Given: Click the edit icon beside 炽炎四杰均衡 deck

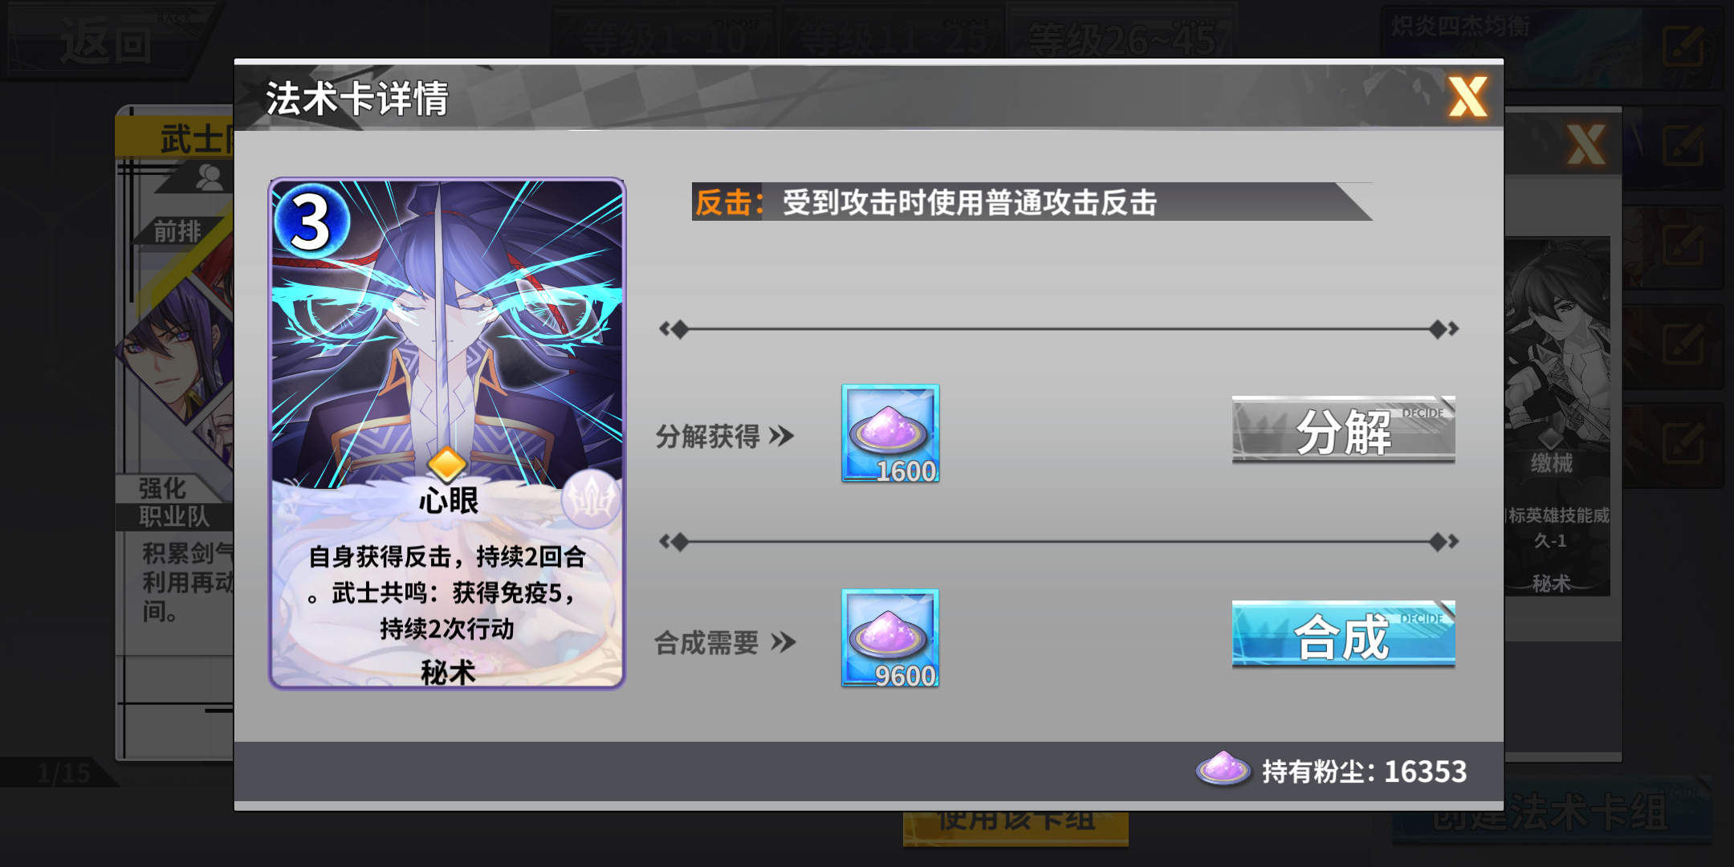Looking at the screenshot, I should (x=1683, y=46).
